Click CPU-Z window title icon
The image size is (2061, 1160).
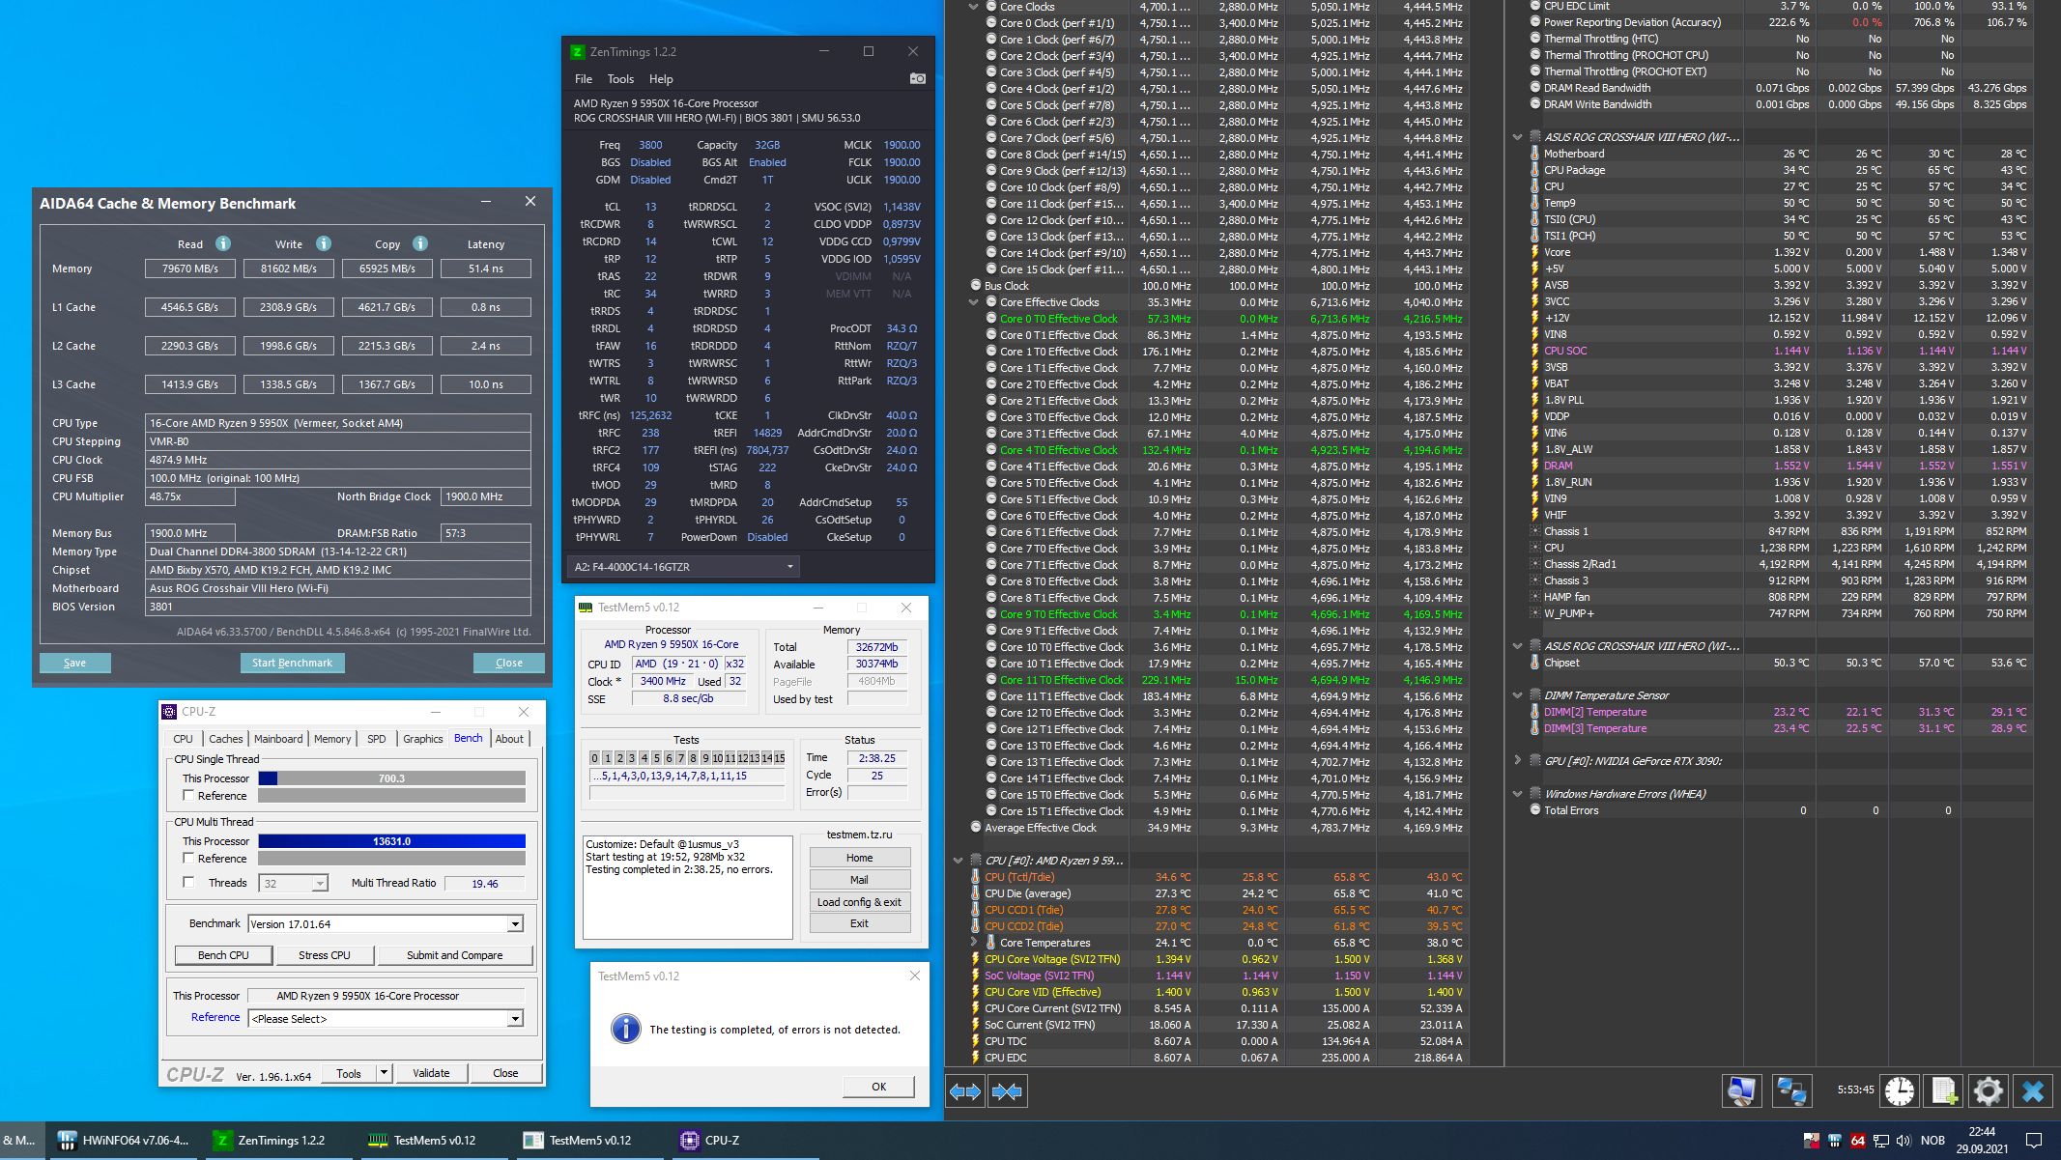[x=169, y=712]
